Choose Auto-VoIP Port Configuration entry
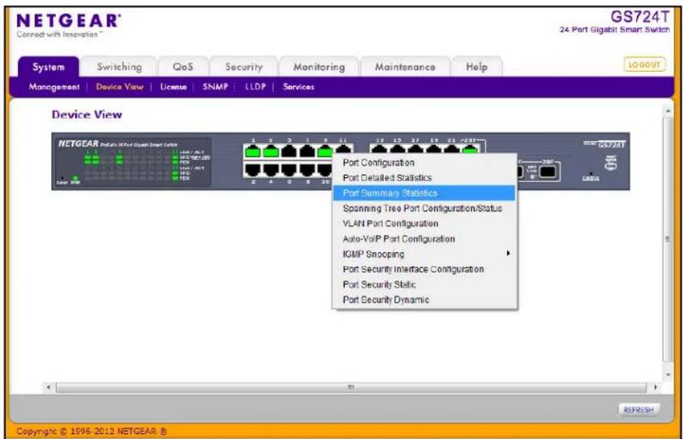 click(424, 239)
